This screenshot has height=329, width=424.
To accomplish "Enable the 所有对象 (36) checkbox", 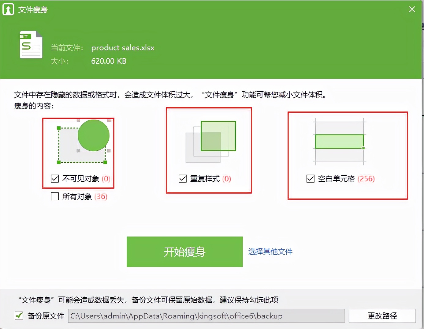I will pyautogui.click(x=54, y=196).
